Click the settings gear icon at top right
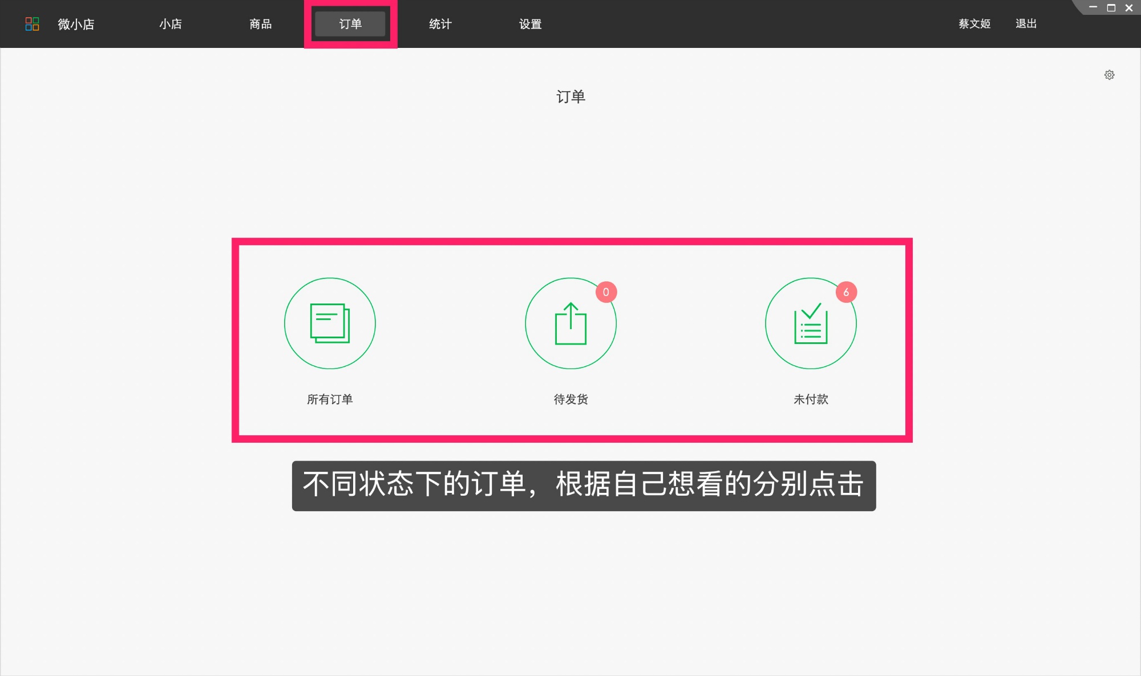This screenshot has width=1141, height=676. point(1109,75)
